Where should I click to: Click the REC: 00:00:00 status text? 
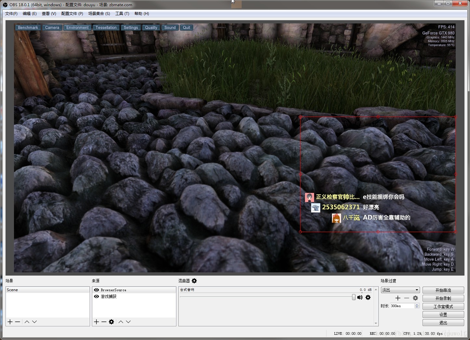point(382,333)
